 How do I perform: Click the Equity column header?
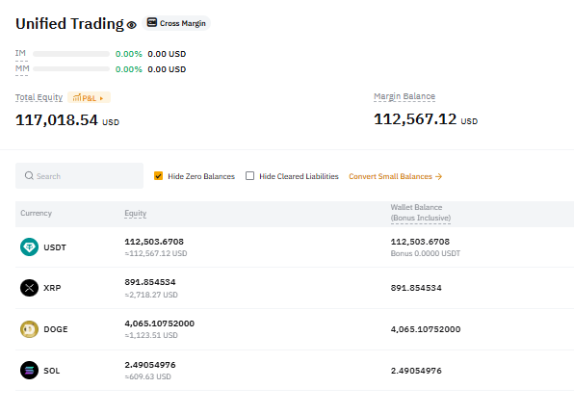(x=136, y=213)
